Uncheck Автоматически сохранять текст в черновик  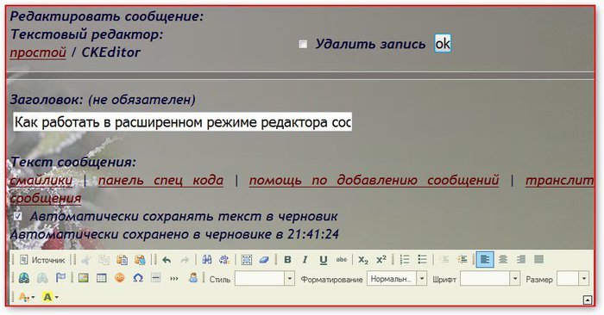18,216
